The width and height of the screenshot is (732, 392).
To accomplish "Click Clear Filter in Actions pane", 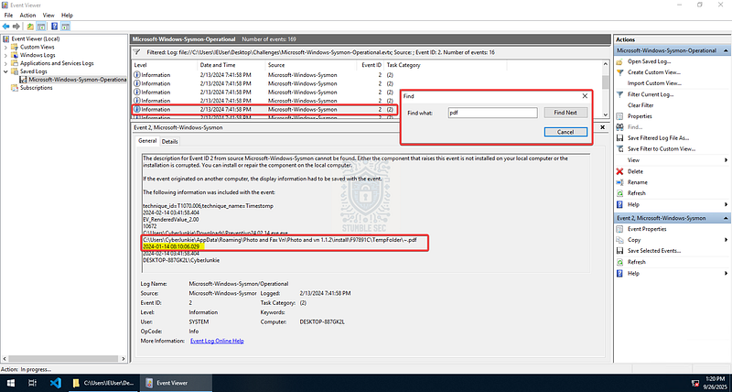I will pos(640,105).
